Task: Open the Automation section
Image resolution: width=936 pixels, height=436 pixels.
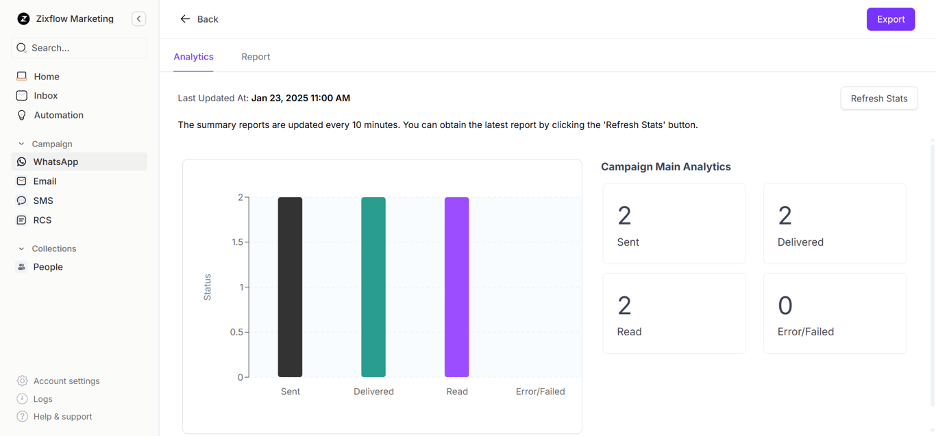Action: point(57,114)
